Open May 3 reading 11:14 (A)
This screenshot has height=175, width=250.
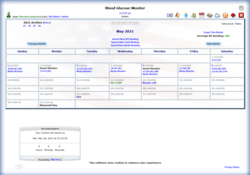tap(45, 71)
